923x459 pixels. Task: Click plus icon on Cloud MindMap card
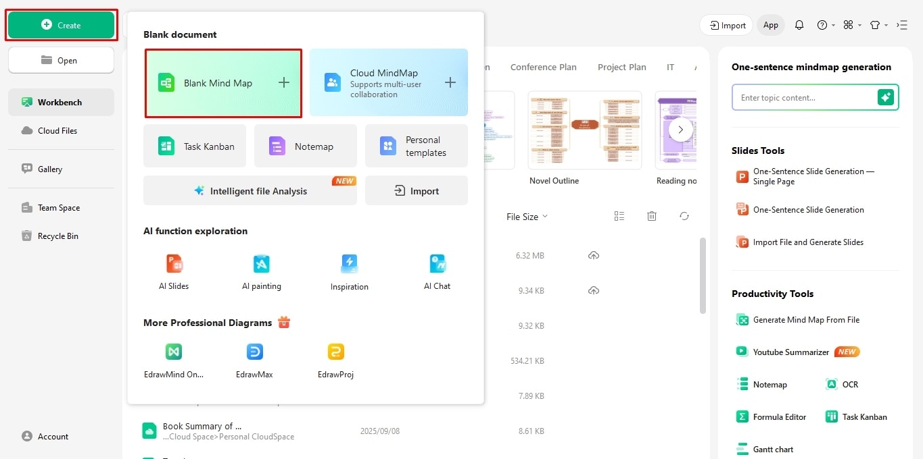(x=450, y=82)
